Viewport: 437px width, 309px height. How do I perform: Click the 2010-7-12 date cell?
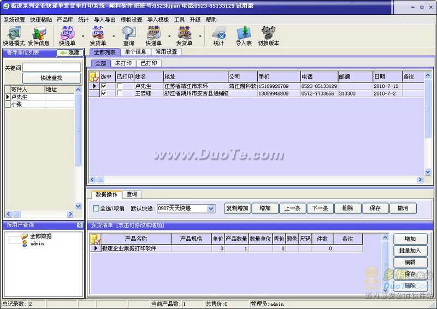387,86
